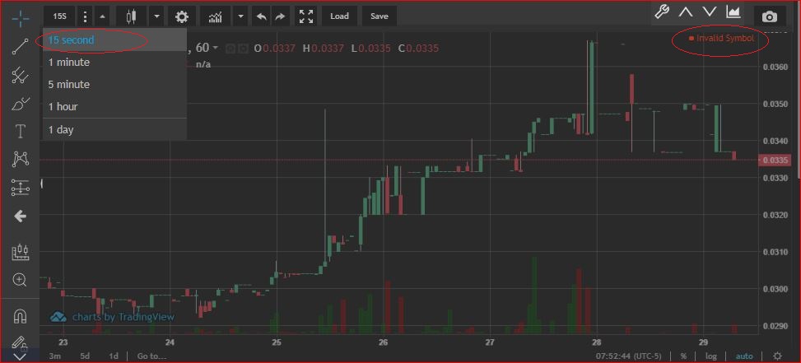Viewport: 801px width, 363px height.
Task: Toggle the pencil lock drawing mode
Action: (20, 342)
